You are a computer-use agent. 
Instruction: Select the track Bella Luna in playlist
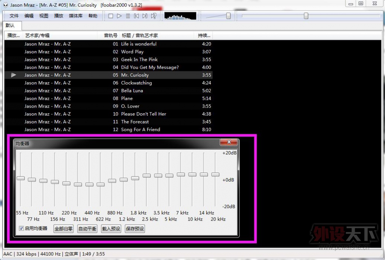point(132,90)
